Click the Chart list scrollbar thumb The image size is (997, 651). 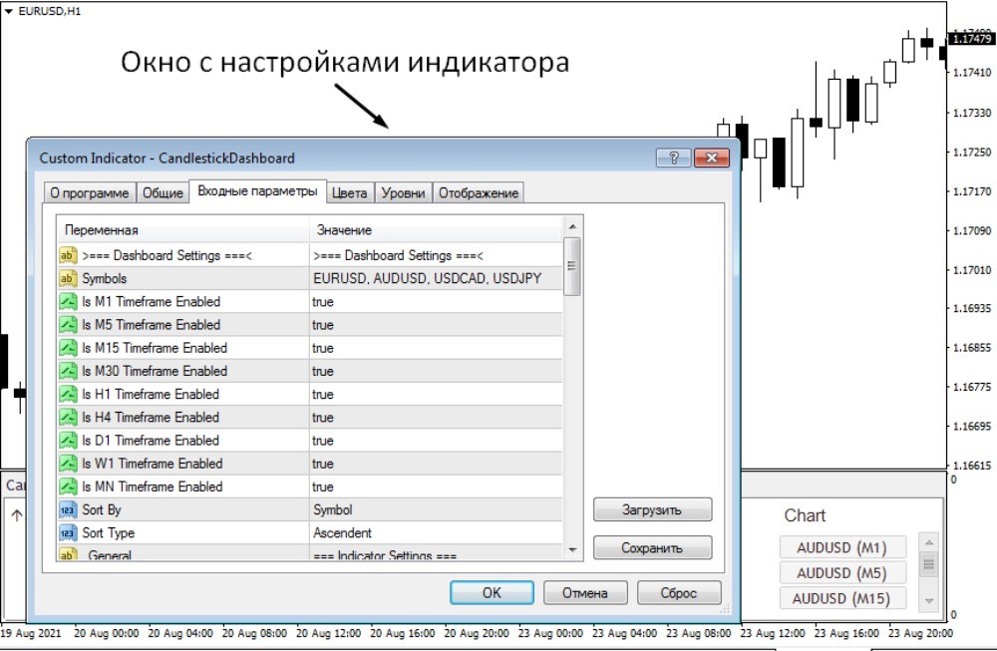[x=929, y=564]
